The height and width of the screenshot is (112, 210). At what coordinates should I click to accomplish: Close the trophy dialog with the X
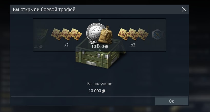coord(184,9)
